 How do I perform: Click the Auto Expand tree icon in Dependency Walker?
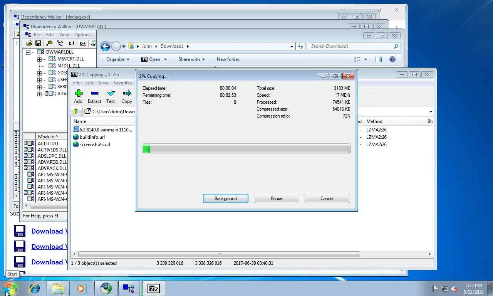point(60,44)
